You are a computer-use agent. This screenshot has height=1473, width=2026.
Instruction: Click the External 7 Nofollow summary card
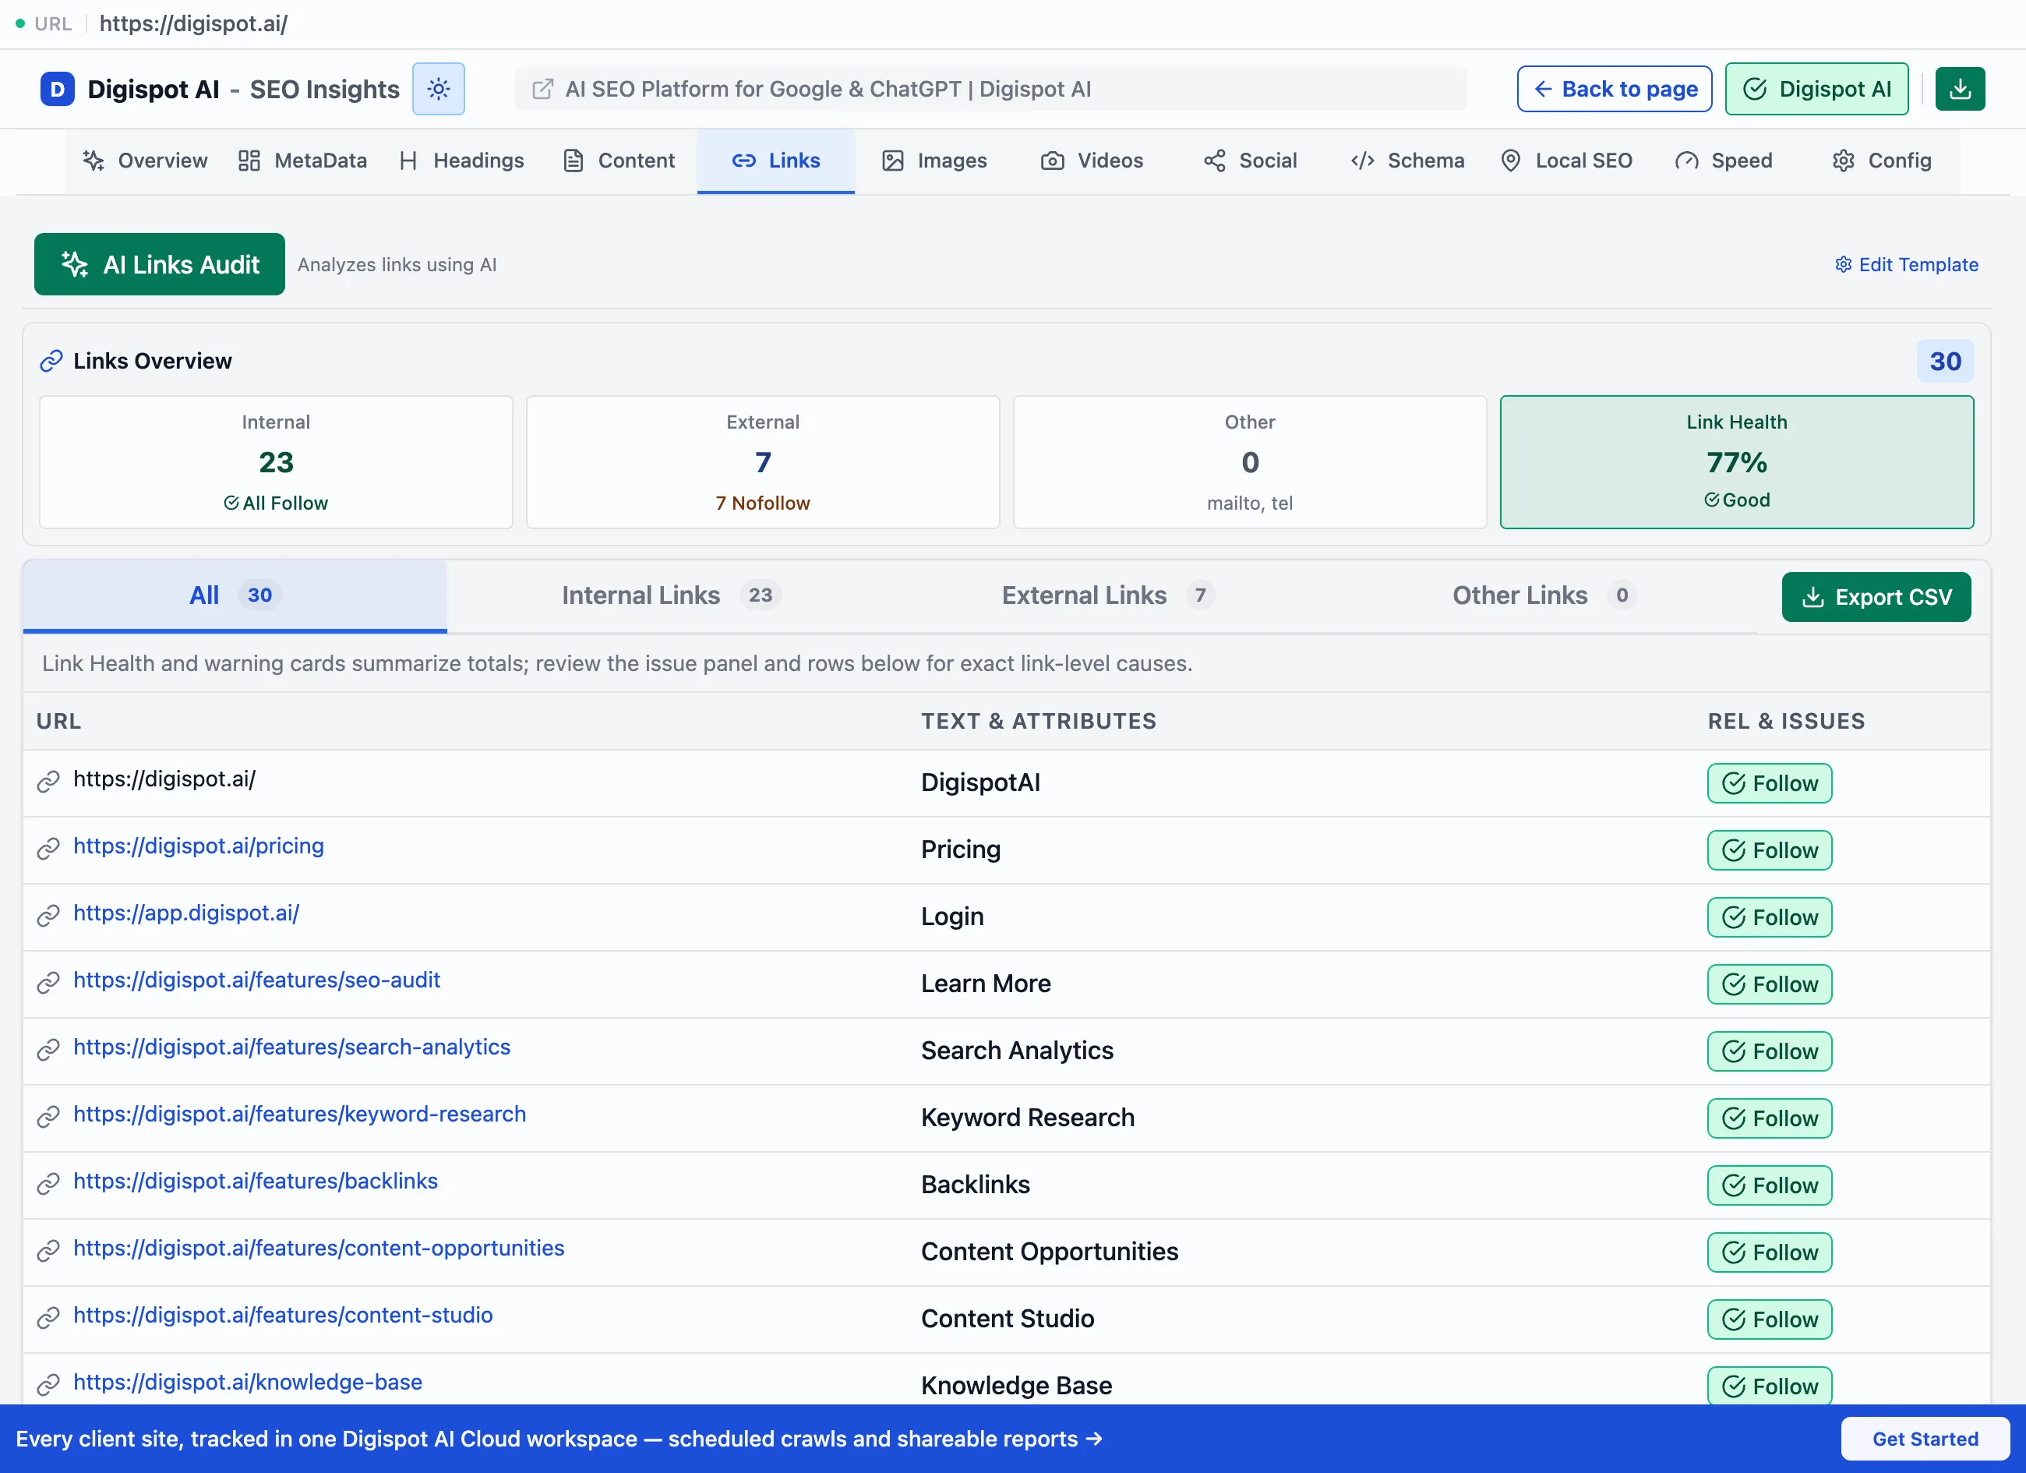(x=763, y=462)
